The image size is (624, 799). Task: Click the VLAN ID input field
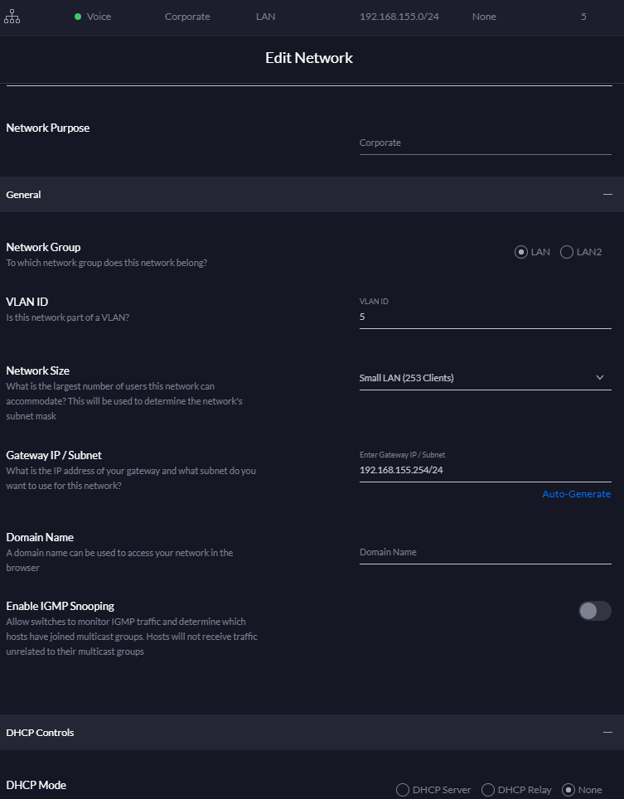[485, 317]
